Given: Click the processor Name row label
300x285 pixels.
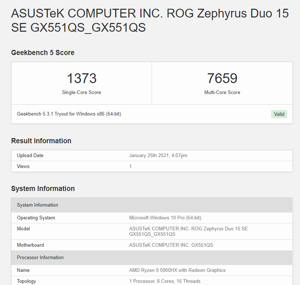Looking at the screenshot, I should (x=23, y=270).
